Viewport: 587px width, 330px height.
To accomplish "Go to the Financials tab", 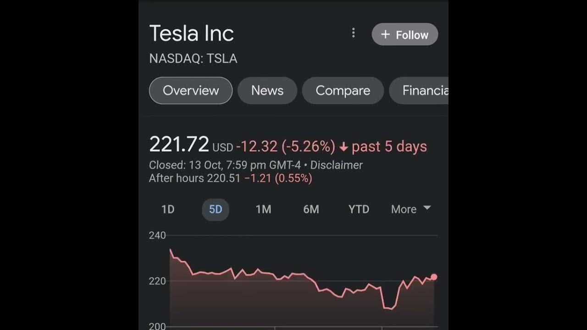I will coord(424,90).
